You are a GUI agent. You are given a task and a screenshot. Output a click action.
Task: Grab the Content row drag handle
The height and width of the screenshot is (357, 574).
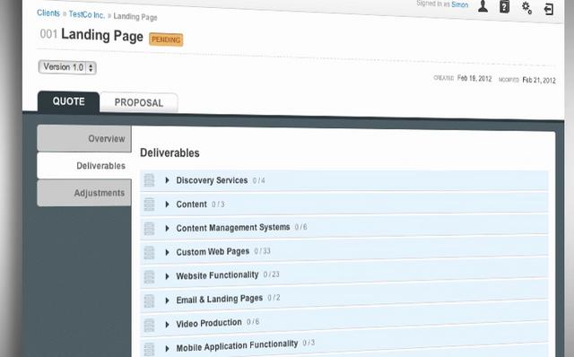tap(149, 205)
